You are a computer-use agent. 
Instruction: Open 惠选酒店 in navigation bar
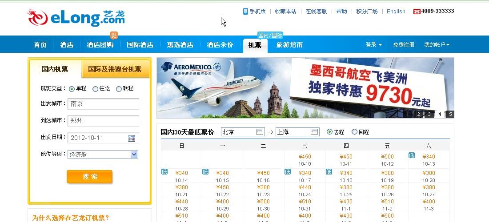point(180,45)
